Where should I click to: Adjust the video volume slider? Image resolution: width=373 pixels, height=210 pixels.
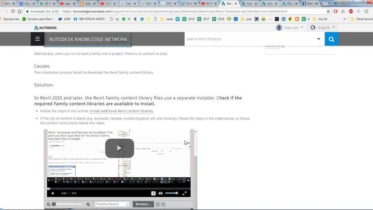pos(171,193)
